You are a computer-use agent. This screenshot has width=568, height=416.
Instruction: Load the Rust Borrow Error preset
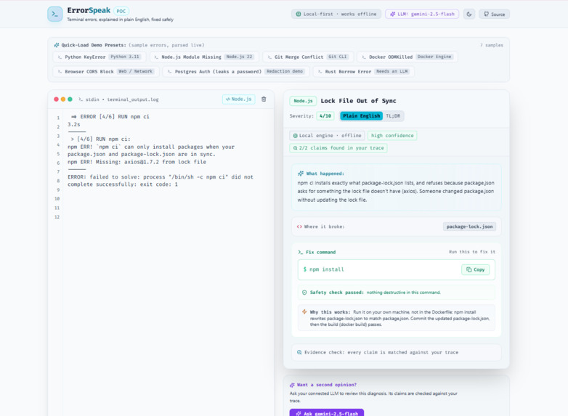tap(364, 71)
